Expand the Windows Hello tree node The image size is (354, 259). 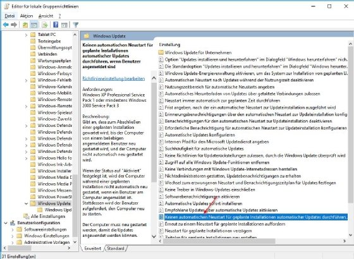click(26, 158)
